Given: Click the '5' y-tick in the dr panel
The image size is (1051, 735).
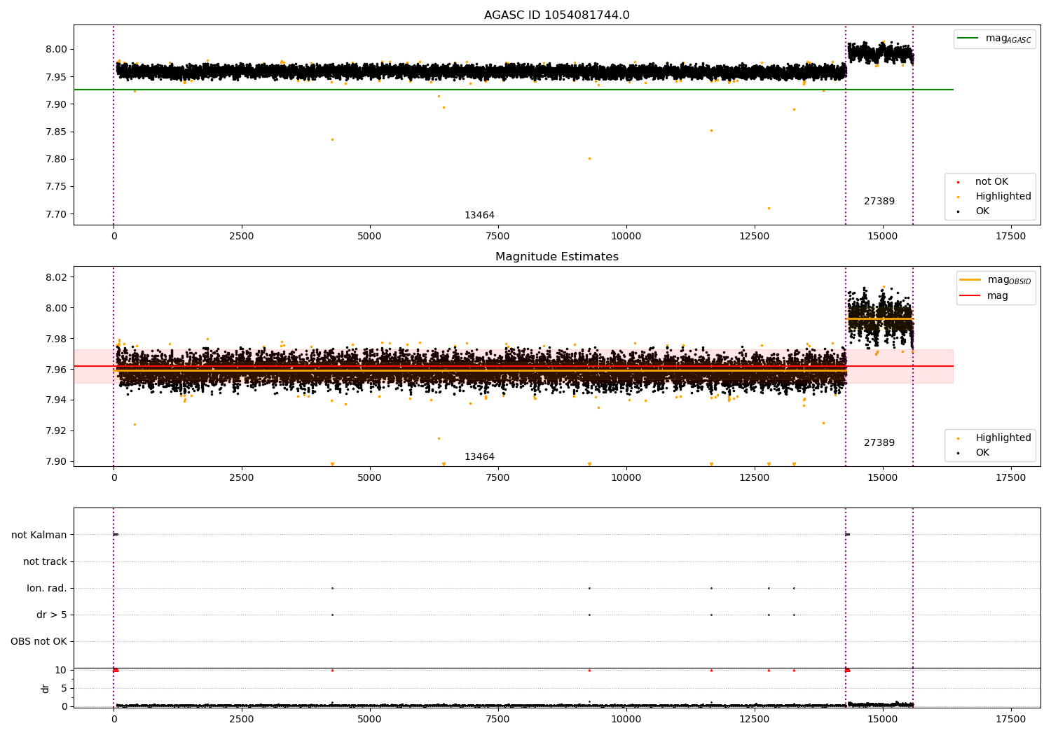Looking at the screenshot, I should [64, 688].
